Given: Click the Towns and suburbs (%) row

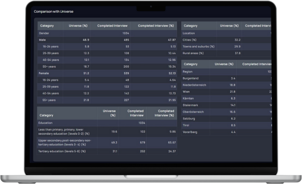Looking at the screenshot, I should click(199, 46).
